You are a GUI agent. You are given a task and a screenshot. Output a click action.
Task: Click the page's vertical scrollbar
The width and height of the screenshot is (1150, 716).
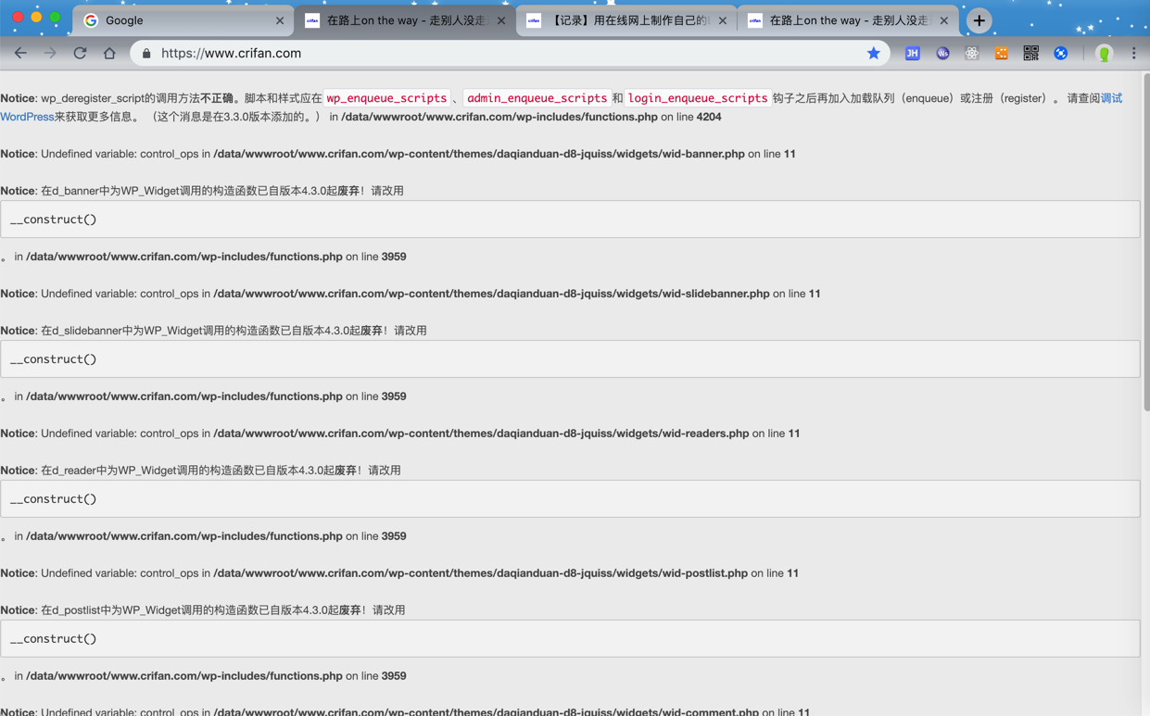pos(1145,241)
